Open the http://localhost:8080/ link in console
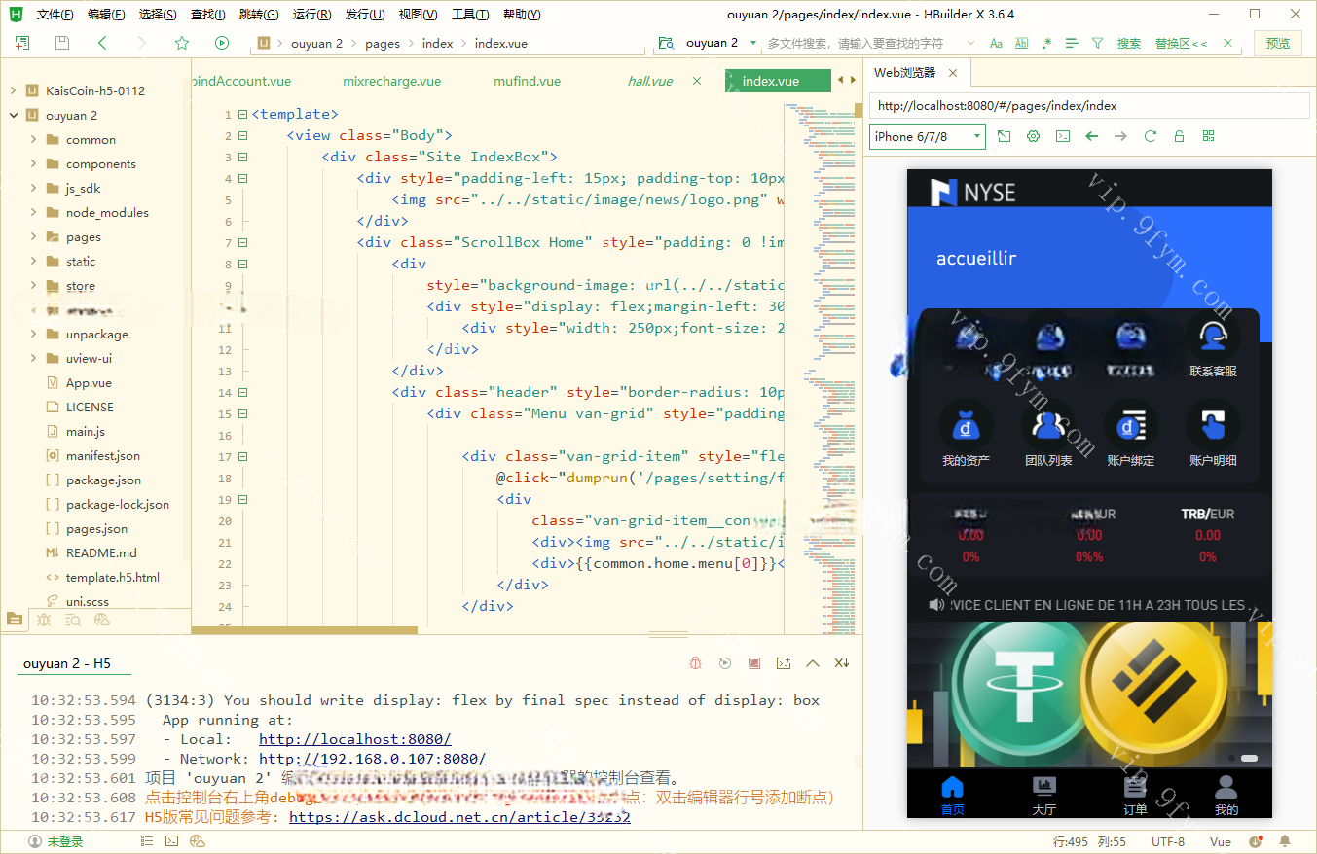The width and height of the screenshot is (1317, 854). click(354, 739)
